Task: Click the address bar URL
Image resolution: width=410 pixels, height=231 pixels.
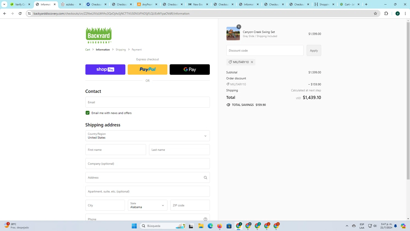Action: point(112,13)
